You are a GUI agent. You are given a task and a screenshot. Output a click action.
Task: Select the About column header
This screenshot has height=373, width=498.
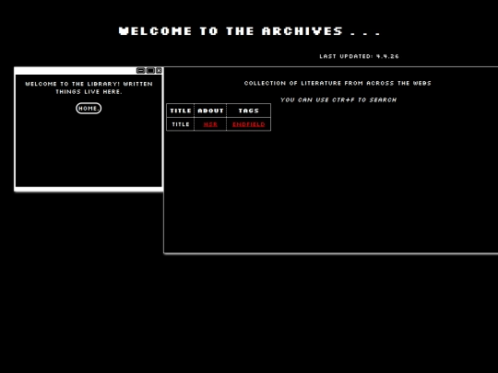(x=210, y=111)
